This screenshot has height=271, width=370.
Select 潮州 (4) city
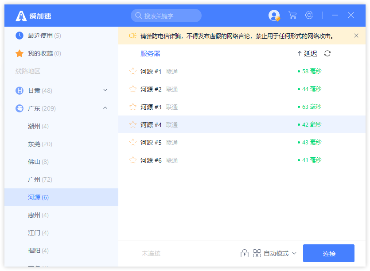tap(61, 126)
